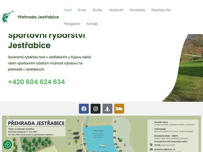Screen dimensions: 203x152
Task: Click the orange accommodation bed icon
Action: 119,109
